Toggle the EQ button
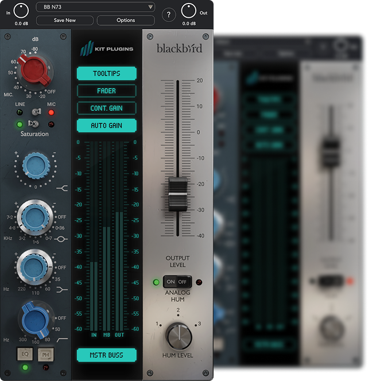 pos(25,354)
